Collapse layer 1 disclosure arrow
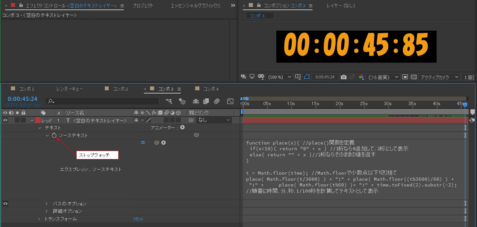This screenshot has height=227, width=477. pos(32,120)
